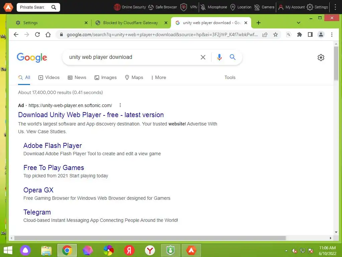Screen dimensions: 342x257
Task: Open the Opera GX link
Action: (x=38, y=190)
